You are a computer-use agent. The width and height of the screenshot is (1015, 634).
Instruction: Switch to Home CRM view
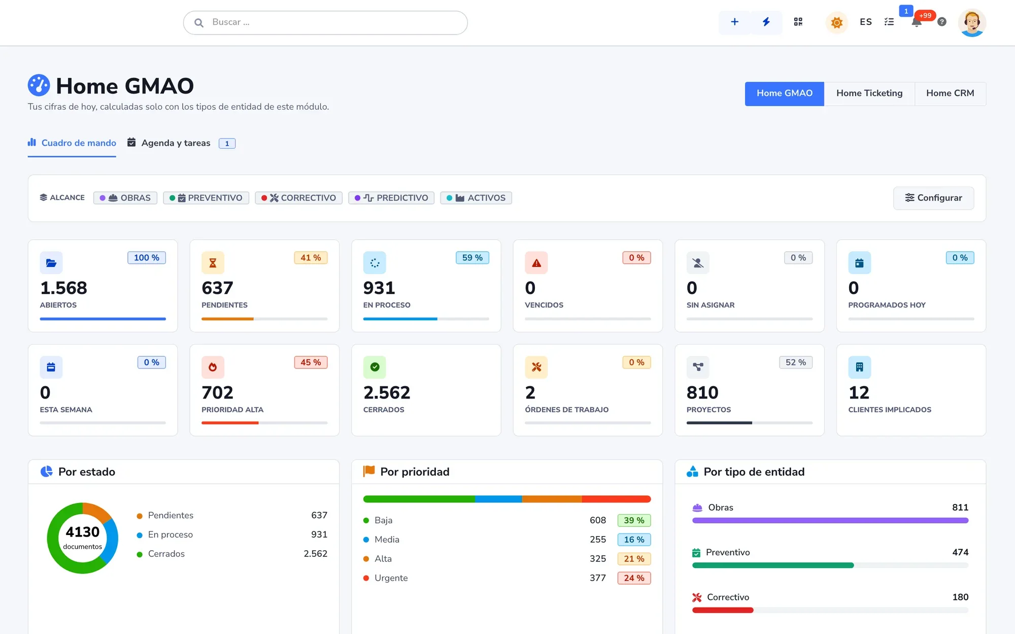[x=950, y=93]
